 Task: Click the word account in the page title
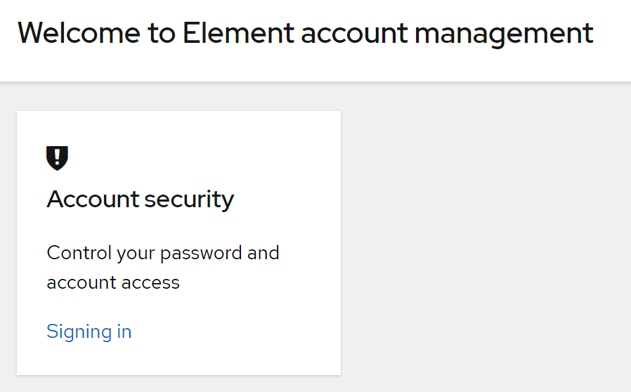point(354,34)
